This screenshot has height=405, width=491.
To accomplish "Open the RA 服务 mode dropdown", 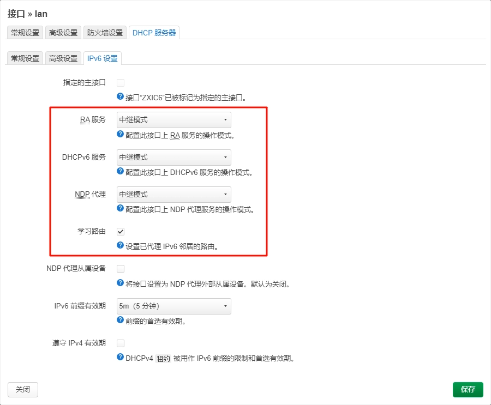I will tap(173, 119).
